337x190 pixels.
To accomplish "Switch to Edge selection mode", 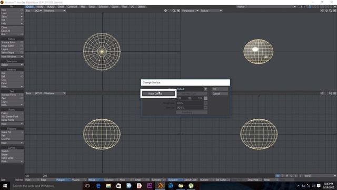I will pyautogui.click(x=48, y=179).
